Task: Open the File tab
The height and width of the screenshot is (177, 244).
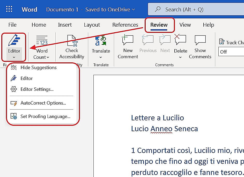Action: pyautogui.click(x=12, y=25)
